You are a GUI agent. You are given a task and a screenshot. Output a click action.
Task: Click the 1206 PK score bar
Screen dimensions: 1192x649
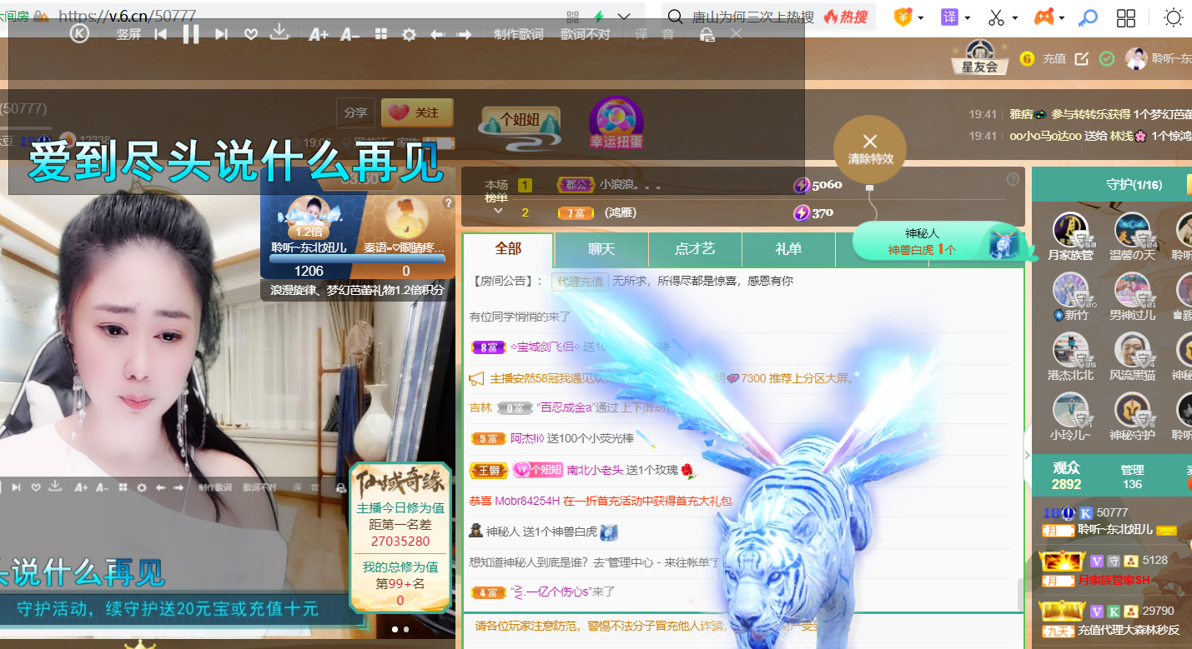coord(357,258)
